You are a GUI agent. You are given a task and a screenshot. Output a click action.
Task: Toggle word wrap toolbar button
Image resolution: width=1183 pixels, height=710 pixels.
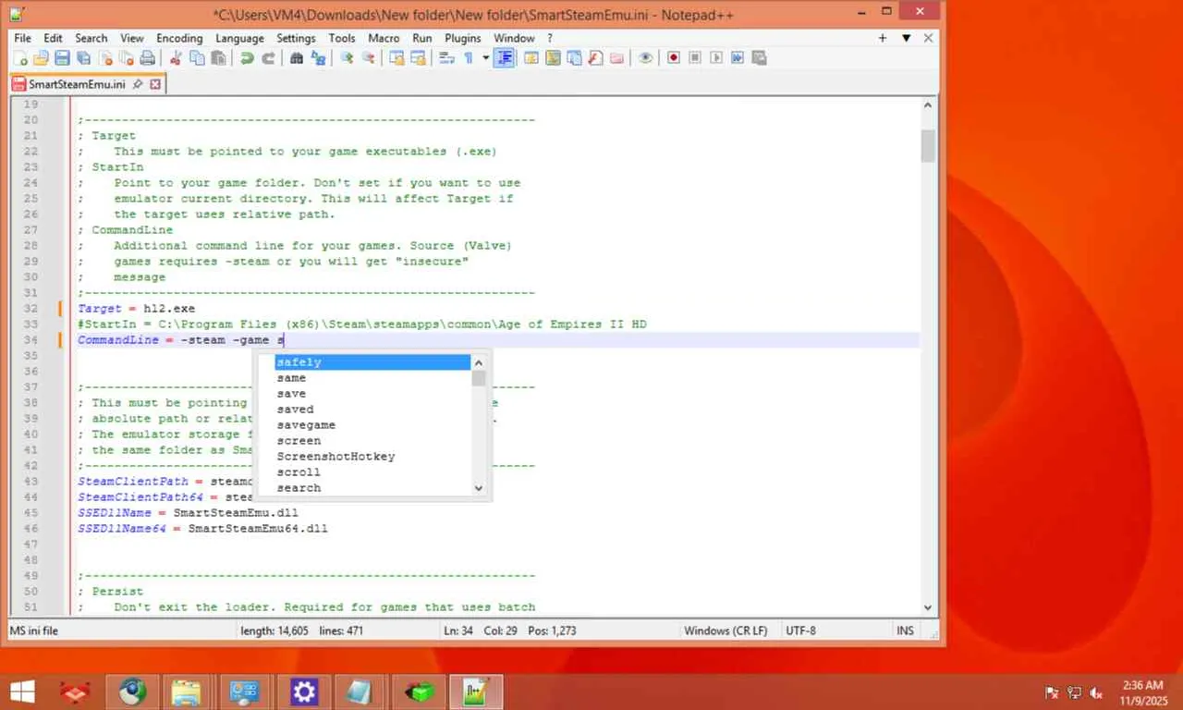click(446, 57)
